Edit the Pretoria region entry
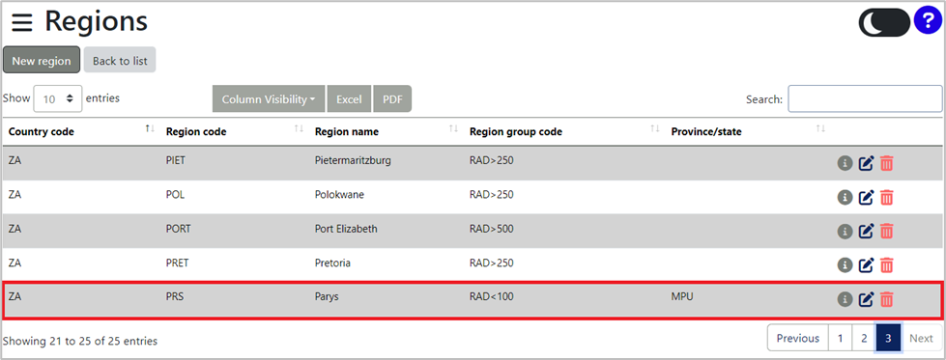Viewport: 946px width, 360px height. click(x=867, y=264)
